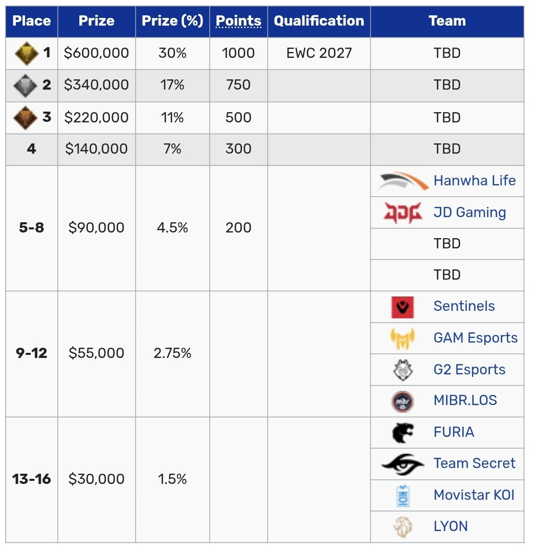Click the round MIBR.LOS logo

[x=402, y=401]
